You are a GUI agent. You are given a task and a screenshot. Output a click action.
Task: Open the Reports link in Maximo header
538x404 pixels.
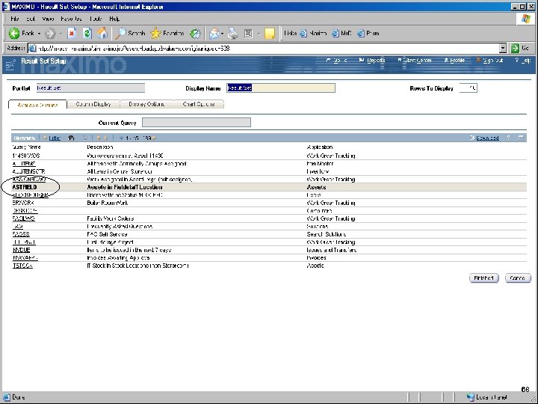click(x=372, y=61)
